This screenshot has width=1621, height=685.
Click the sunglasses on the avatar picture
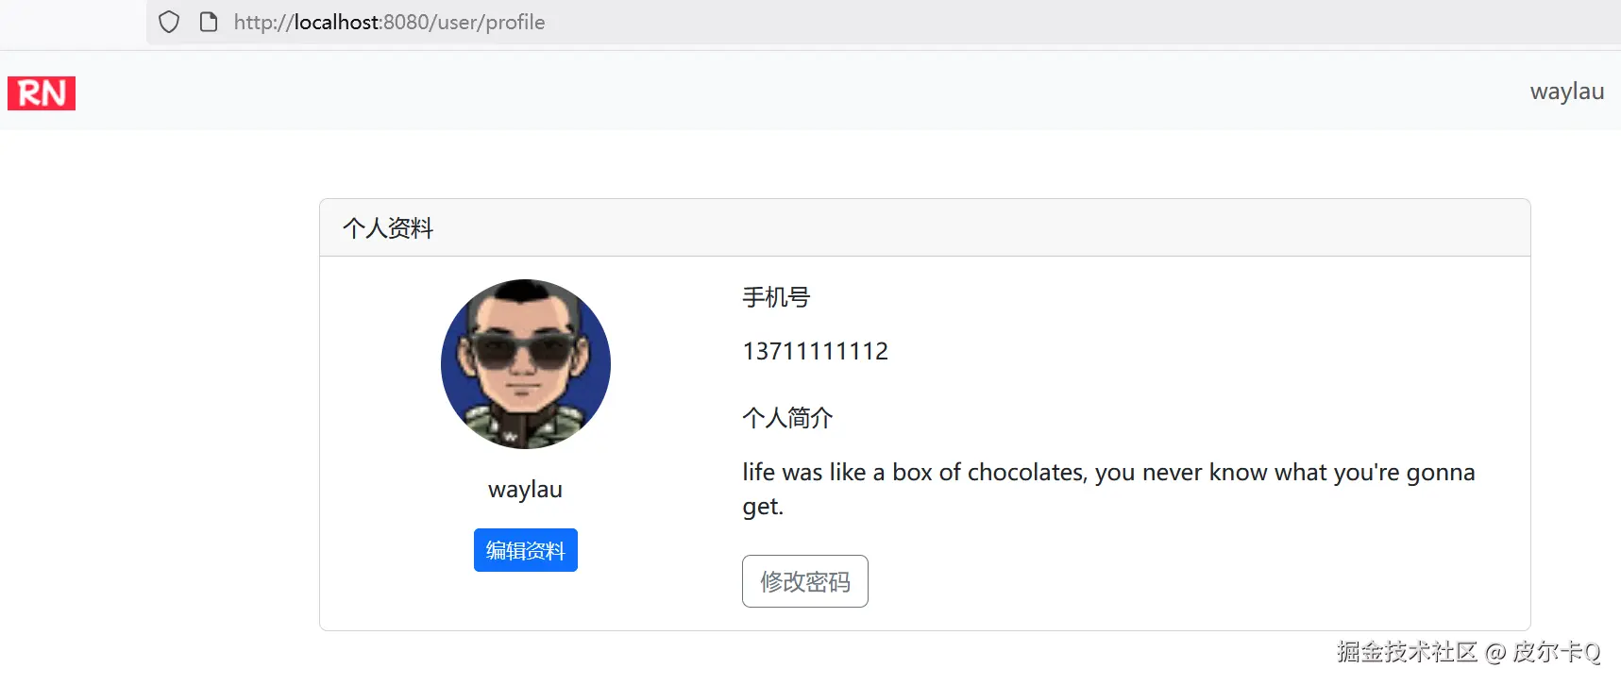(523, 353)
